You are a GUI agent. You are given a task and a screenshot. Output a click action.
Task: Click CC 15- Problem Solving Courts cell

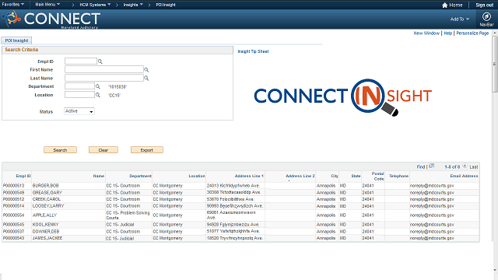128,215
